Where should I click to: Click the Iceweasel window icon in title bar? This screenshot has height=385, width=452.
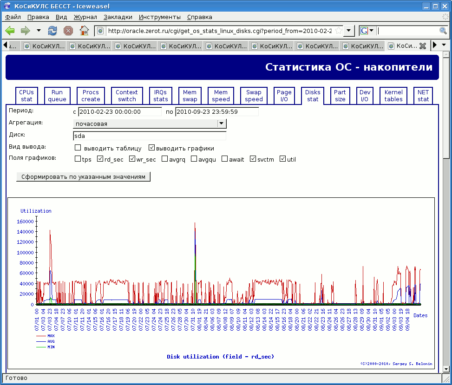pos(7,6)
